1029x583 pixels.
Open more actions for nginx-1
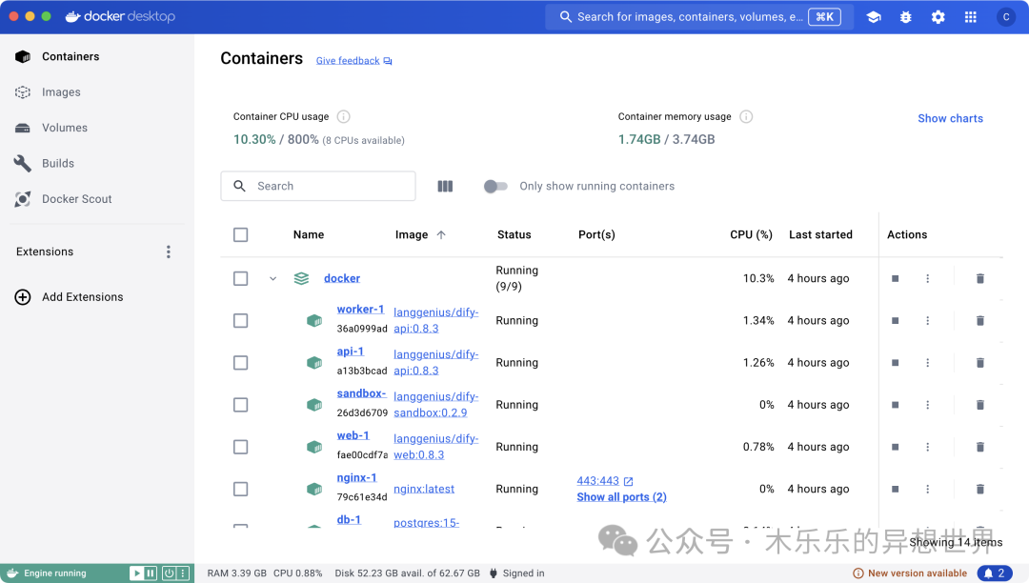click(927, 489)
